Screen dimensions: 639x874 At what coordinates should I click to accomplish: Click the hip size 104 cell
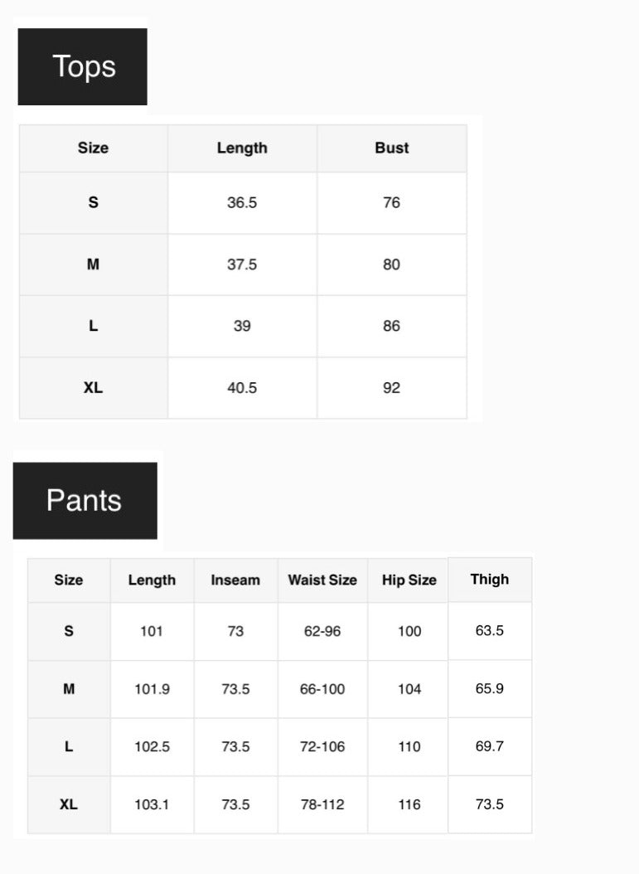click(x=409, y=688)
